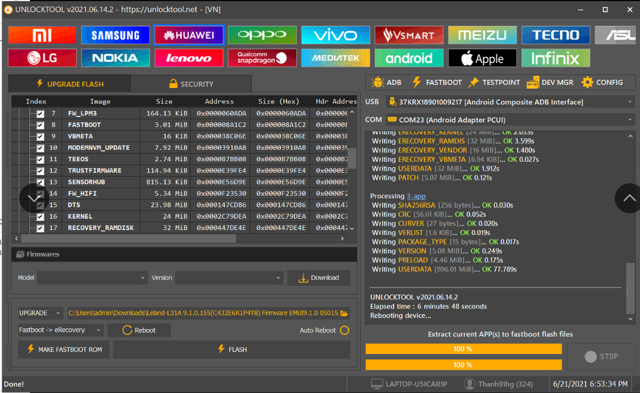Click MAKE FASTBOOT ROM button
Image resolution: width=640 pixels, height=393 pixels.
64,349
